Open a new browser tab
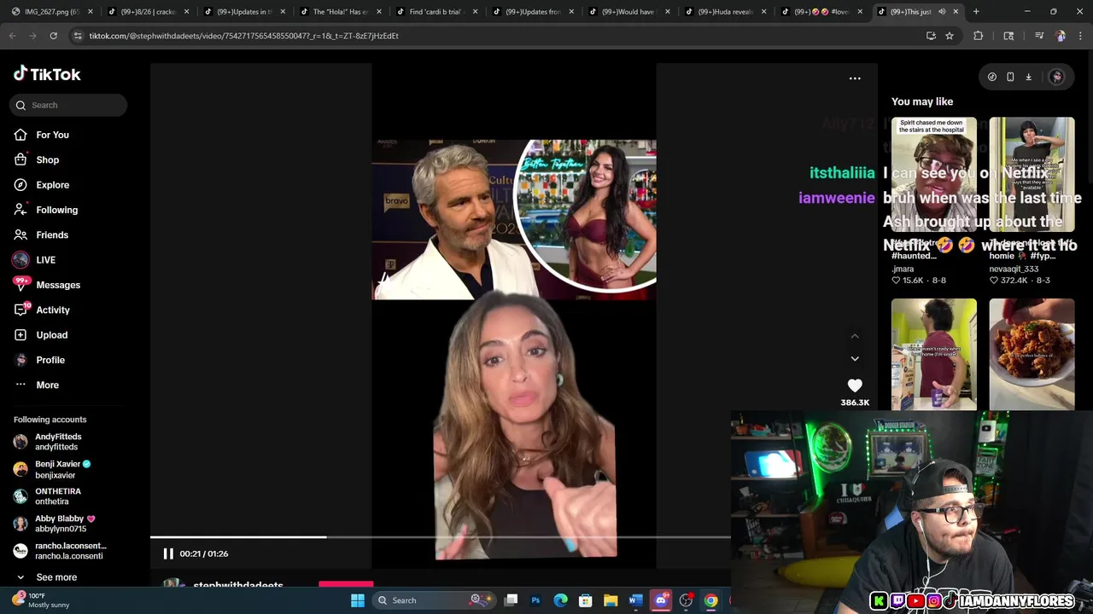The height and width of the screenshot is (614, 1093). [976, 12]
